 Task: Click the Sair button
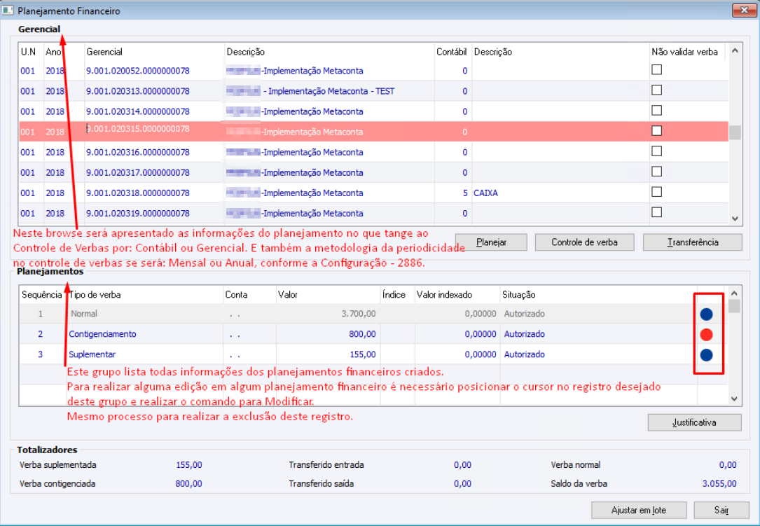coord(721,510)
